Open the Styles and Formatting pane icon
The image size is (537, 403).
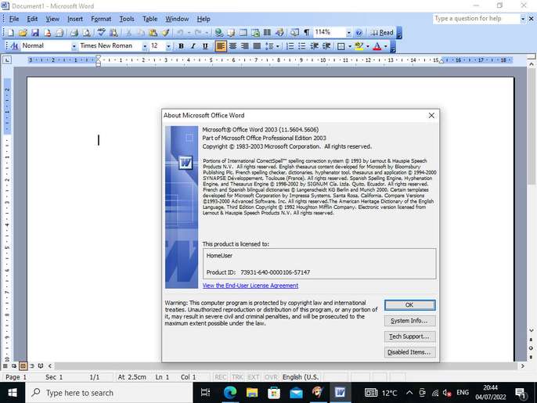coord(14,46)
